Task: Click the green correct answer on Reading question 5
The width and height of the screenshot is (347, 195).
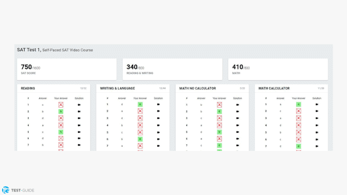Action: point(61,132)
